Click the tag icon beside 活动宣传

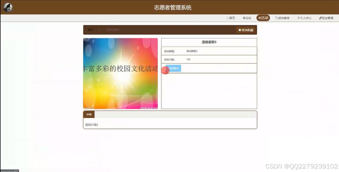[277, 18]
